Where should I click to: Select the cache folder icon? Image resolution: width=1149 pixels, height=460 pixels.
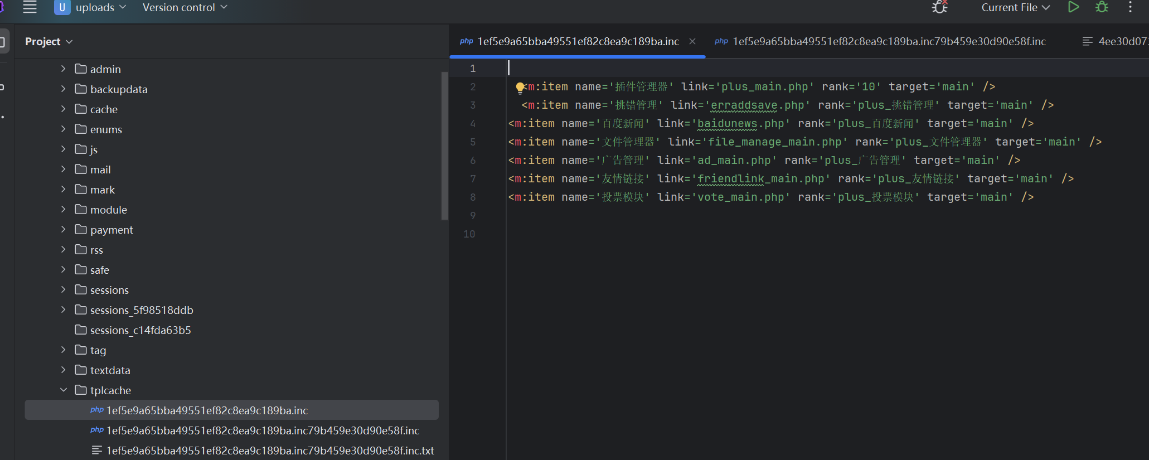click(81, 109)
